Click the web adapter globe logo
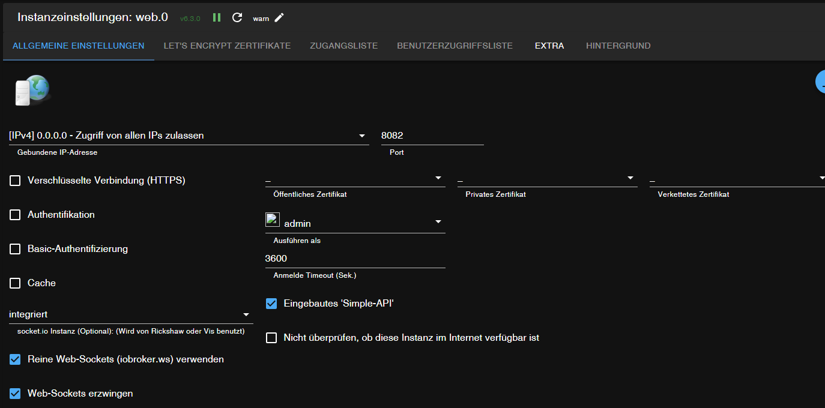 (32, 90)
